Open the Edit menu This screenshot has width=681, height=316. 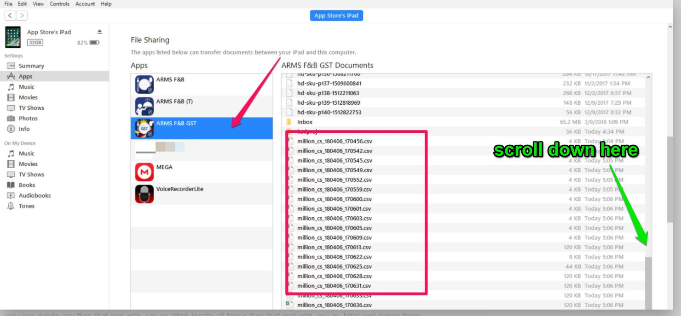[x=22, y=4]
